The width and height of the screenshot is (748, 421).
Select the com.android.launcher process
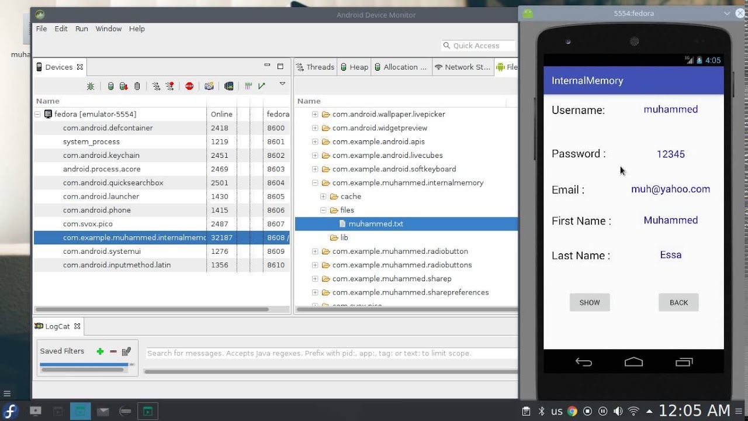click(x=161, y=196)
